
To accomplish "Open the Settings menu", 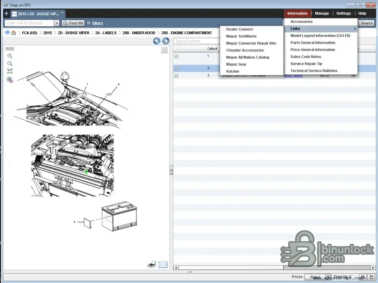I will click(x=344, y=14).
